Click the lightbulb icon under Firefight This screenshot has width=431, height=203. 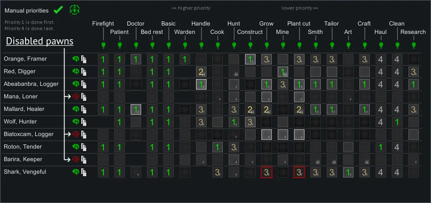coord(103,45)
